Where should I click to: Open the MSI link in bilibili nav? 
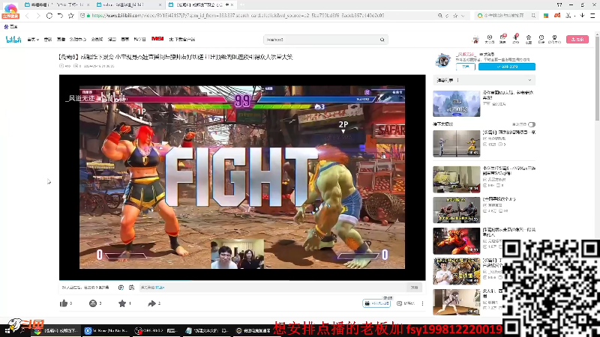click(157, 39)
